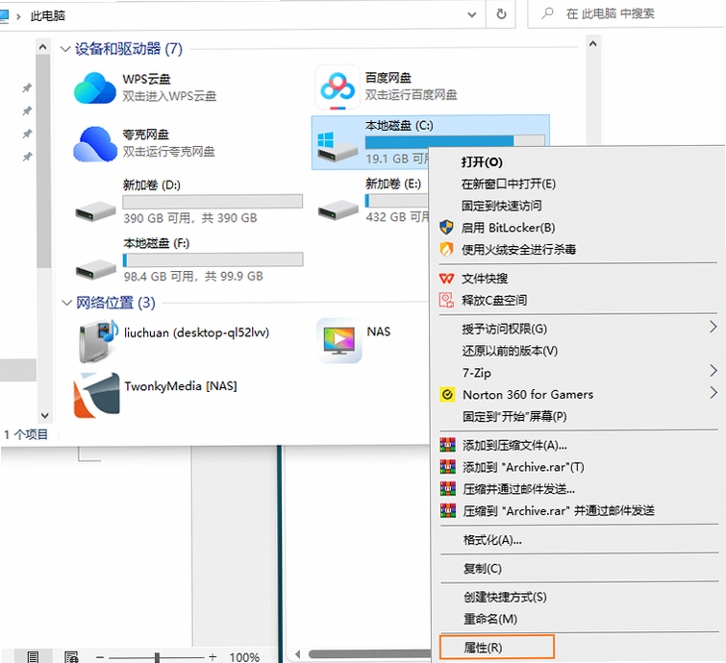Expand the 7-Zip submenu arrow
The width and height of the screenshot is (726, 663).
713,371
